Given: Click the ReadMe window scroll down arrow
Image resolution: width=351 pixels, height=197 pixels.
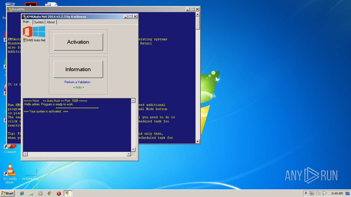Looking at the screenshot, I should [x=198, y=141].
